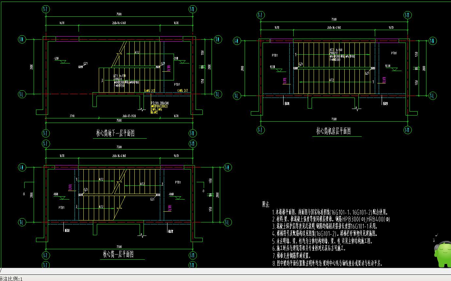Viewport: 451px width, 281px height.
Task: Select PTB1 label in the 地下一层 plan
Action: click(177, 84)
